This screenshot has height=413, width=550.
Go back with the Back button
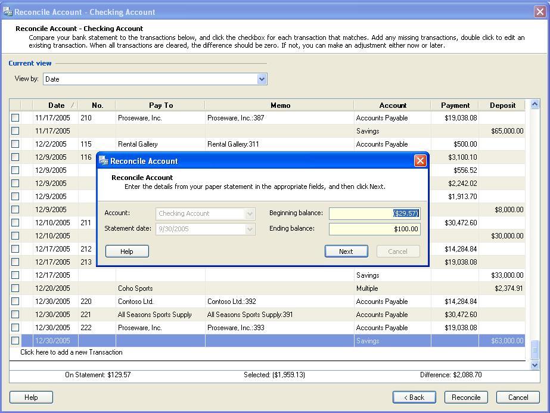point(414,398)
